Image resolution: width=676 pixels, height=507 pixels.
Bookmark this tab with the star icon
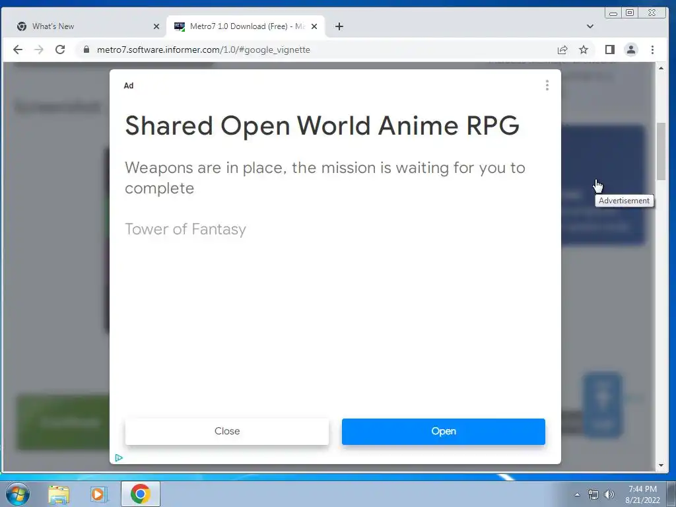click(x=584, y=50)
